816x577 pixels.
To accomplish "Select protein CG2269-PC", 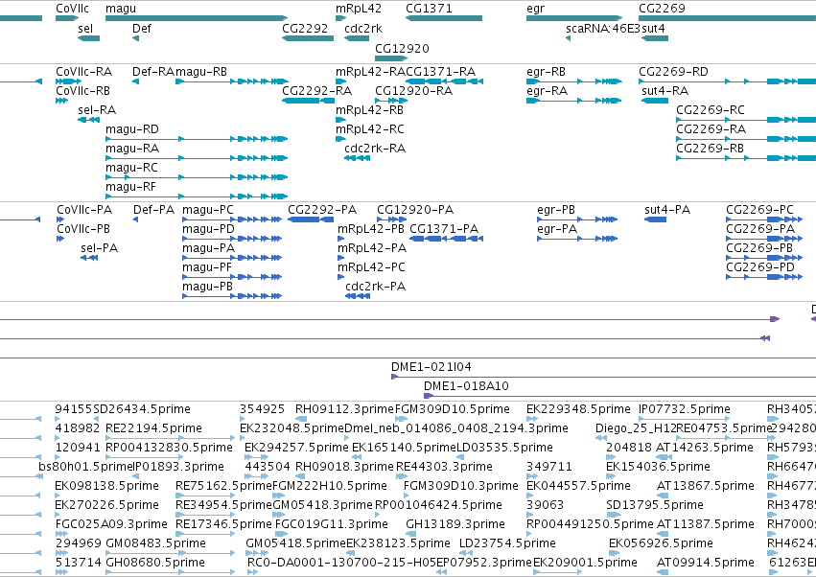I will pyautogui.click(x=759, y=210).
